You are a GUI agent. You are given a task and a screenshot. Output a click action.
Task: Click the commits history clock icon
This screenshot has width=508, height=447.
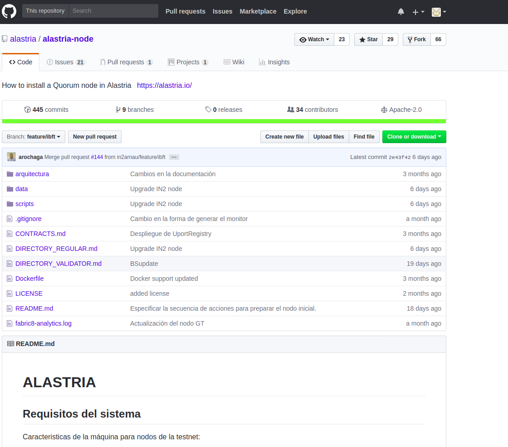tap(27, 110)
